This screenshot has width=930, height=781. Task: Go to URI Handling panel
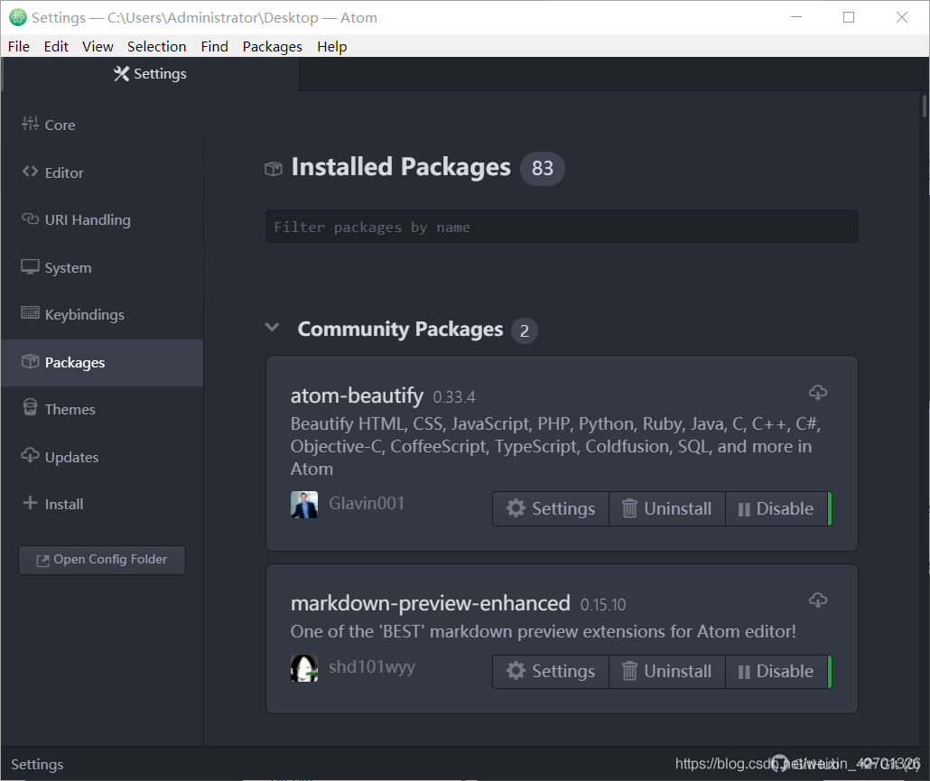point(102,220)
